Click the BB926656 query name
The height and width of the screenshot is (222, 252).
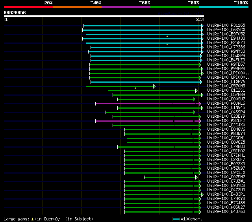point(15,13)
